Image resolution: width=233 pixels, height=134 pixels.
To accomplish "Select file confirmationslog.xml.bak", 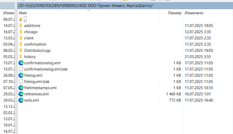I will (x=46, y=69).
